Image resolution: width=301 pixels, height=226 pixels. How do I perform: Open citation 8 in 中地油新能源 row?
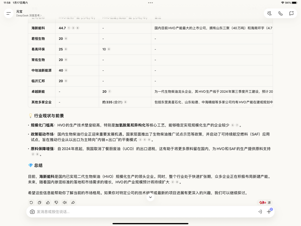pos(66,70)
